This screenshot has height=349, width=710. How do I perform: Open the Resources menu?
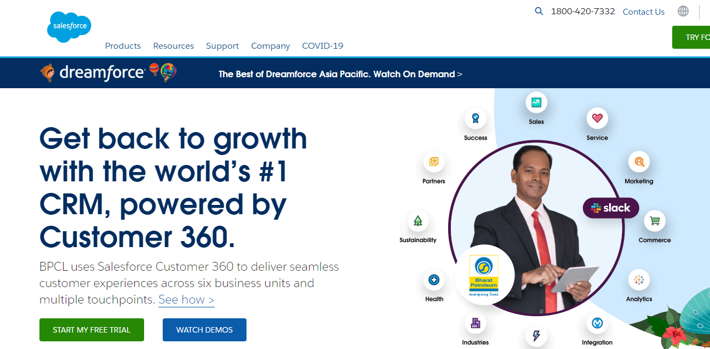pyautogui.click(x=174, y=46)
